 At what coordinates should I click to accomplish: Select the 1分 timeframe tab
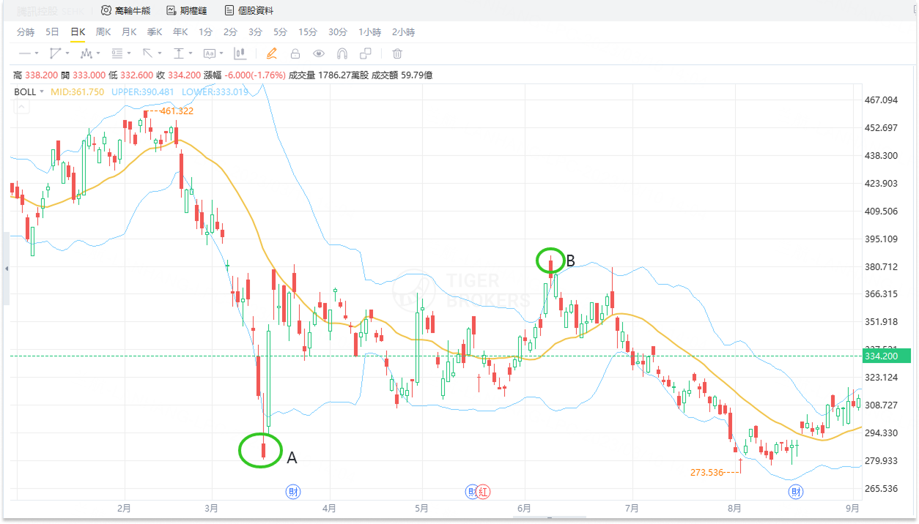pyautogui.click(x=205, y=32)
